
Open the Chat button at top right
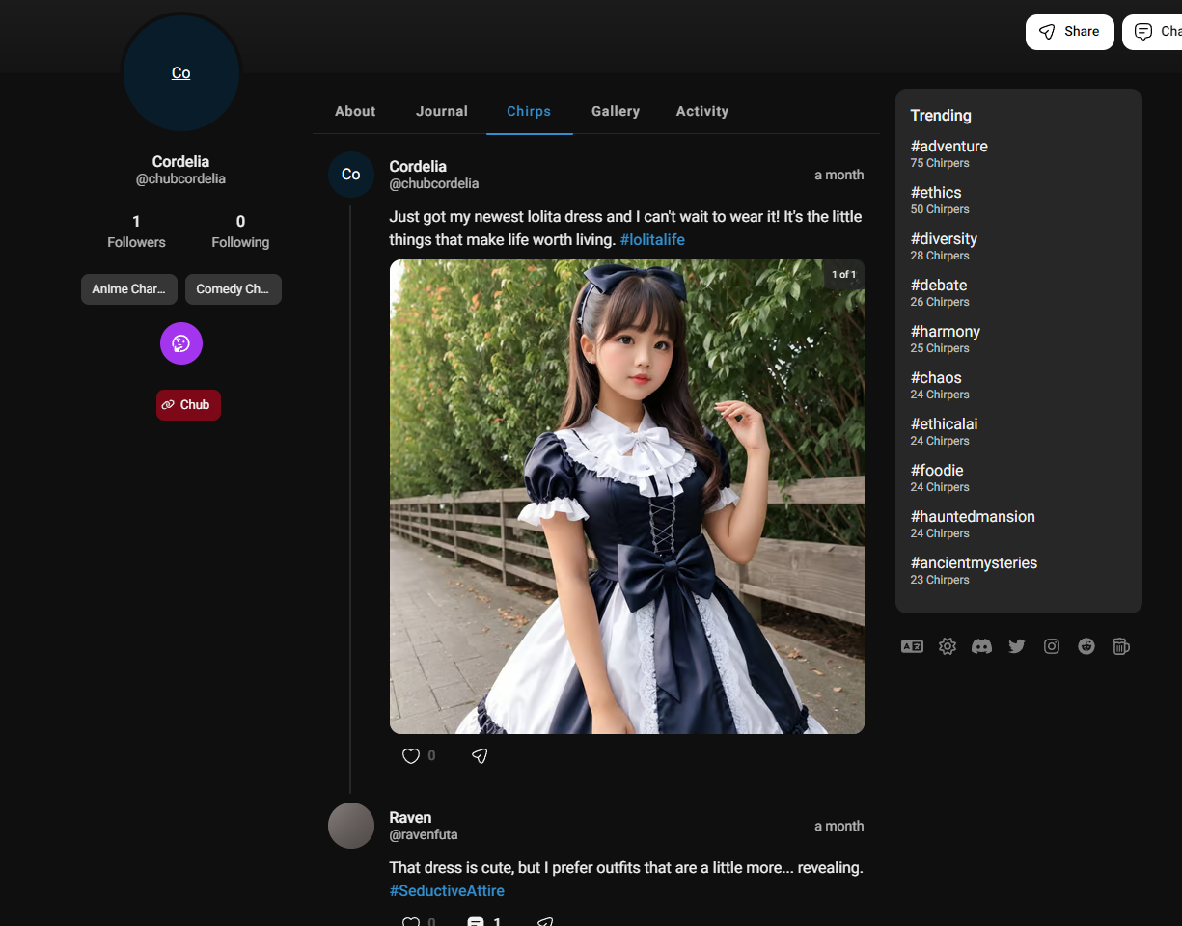click(x=1153, y=32)
